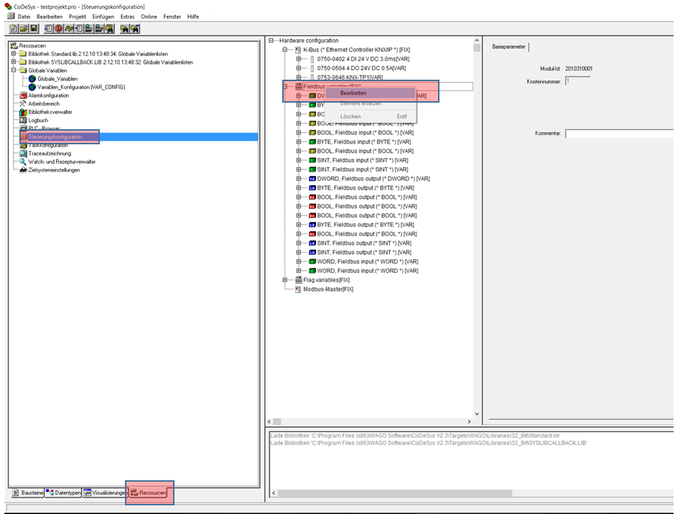Switch to the Bausteine tab
This screenshot has height=514, width=675.
[x=27, y=492]
